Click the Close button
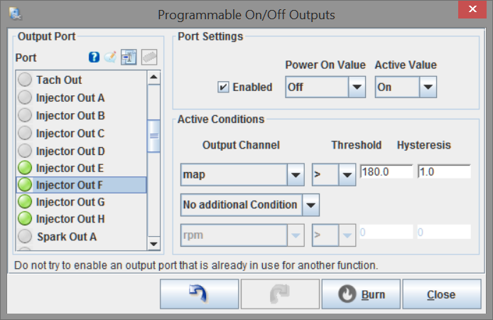This screenshot has height=320, width=493. 442,294
